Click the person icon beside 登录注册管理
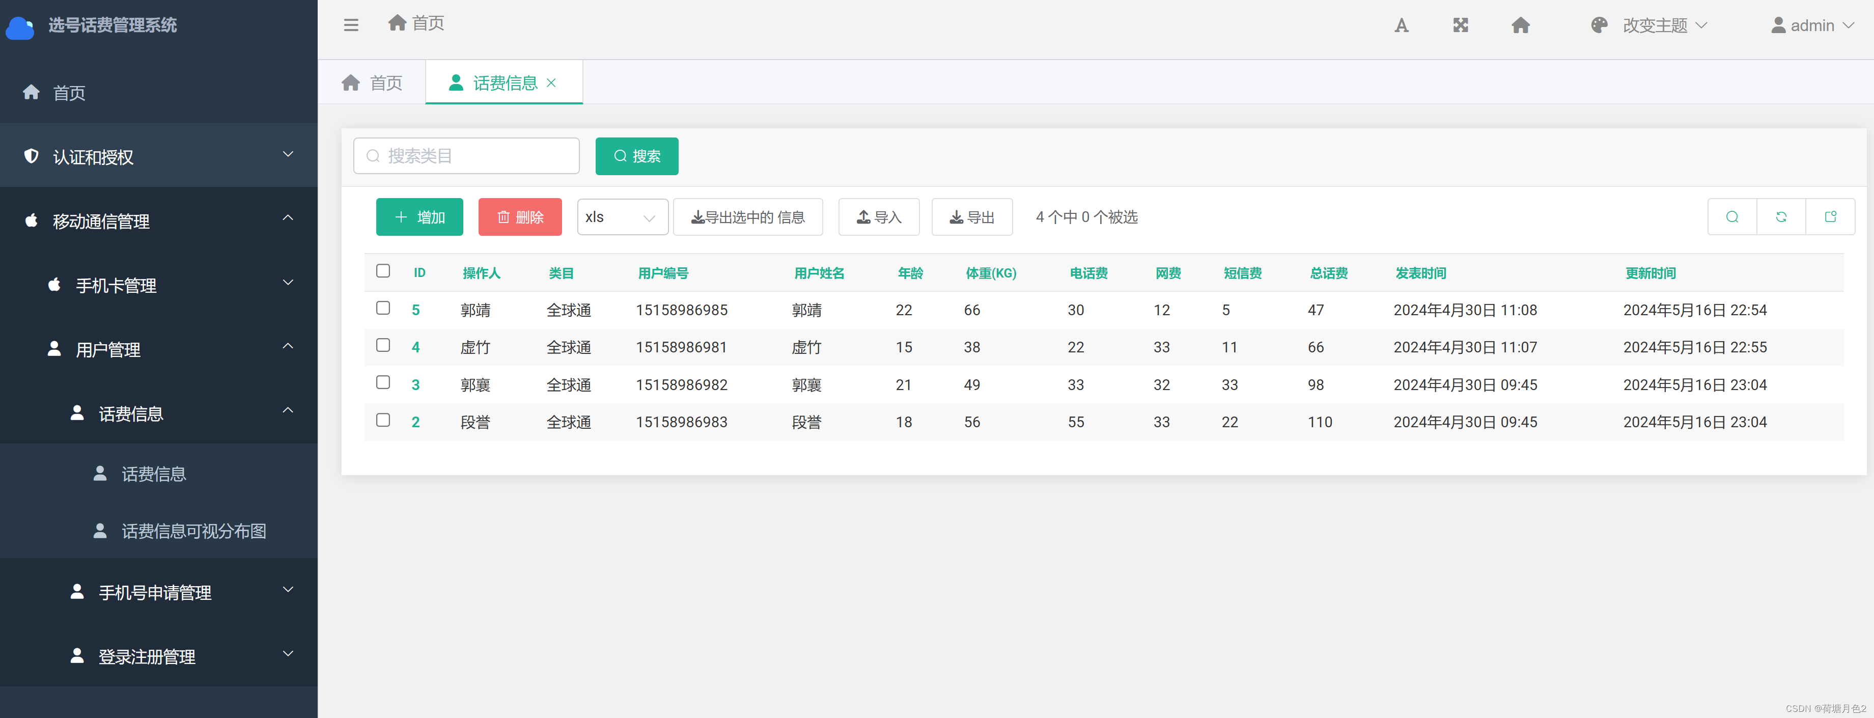Image resolution: width=1874 pixels, height=718 pixels. coord(77,655)
